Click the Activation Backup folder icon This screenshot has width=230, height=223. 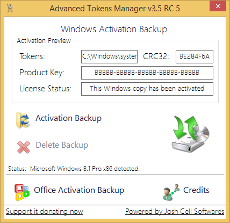pos(23,120)
